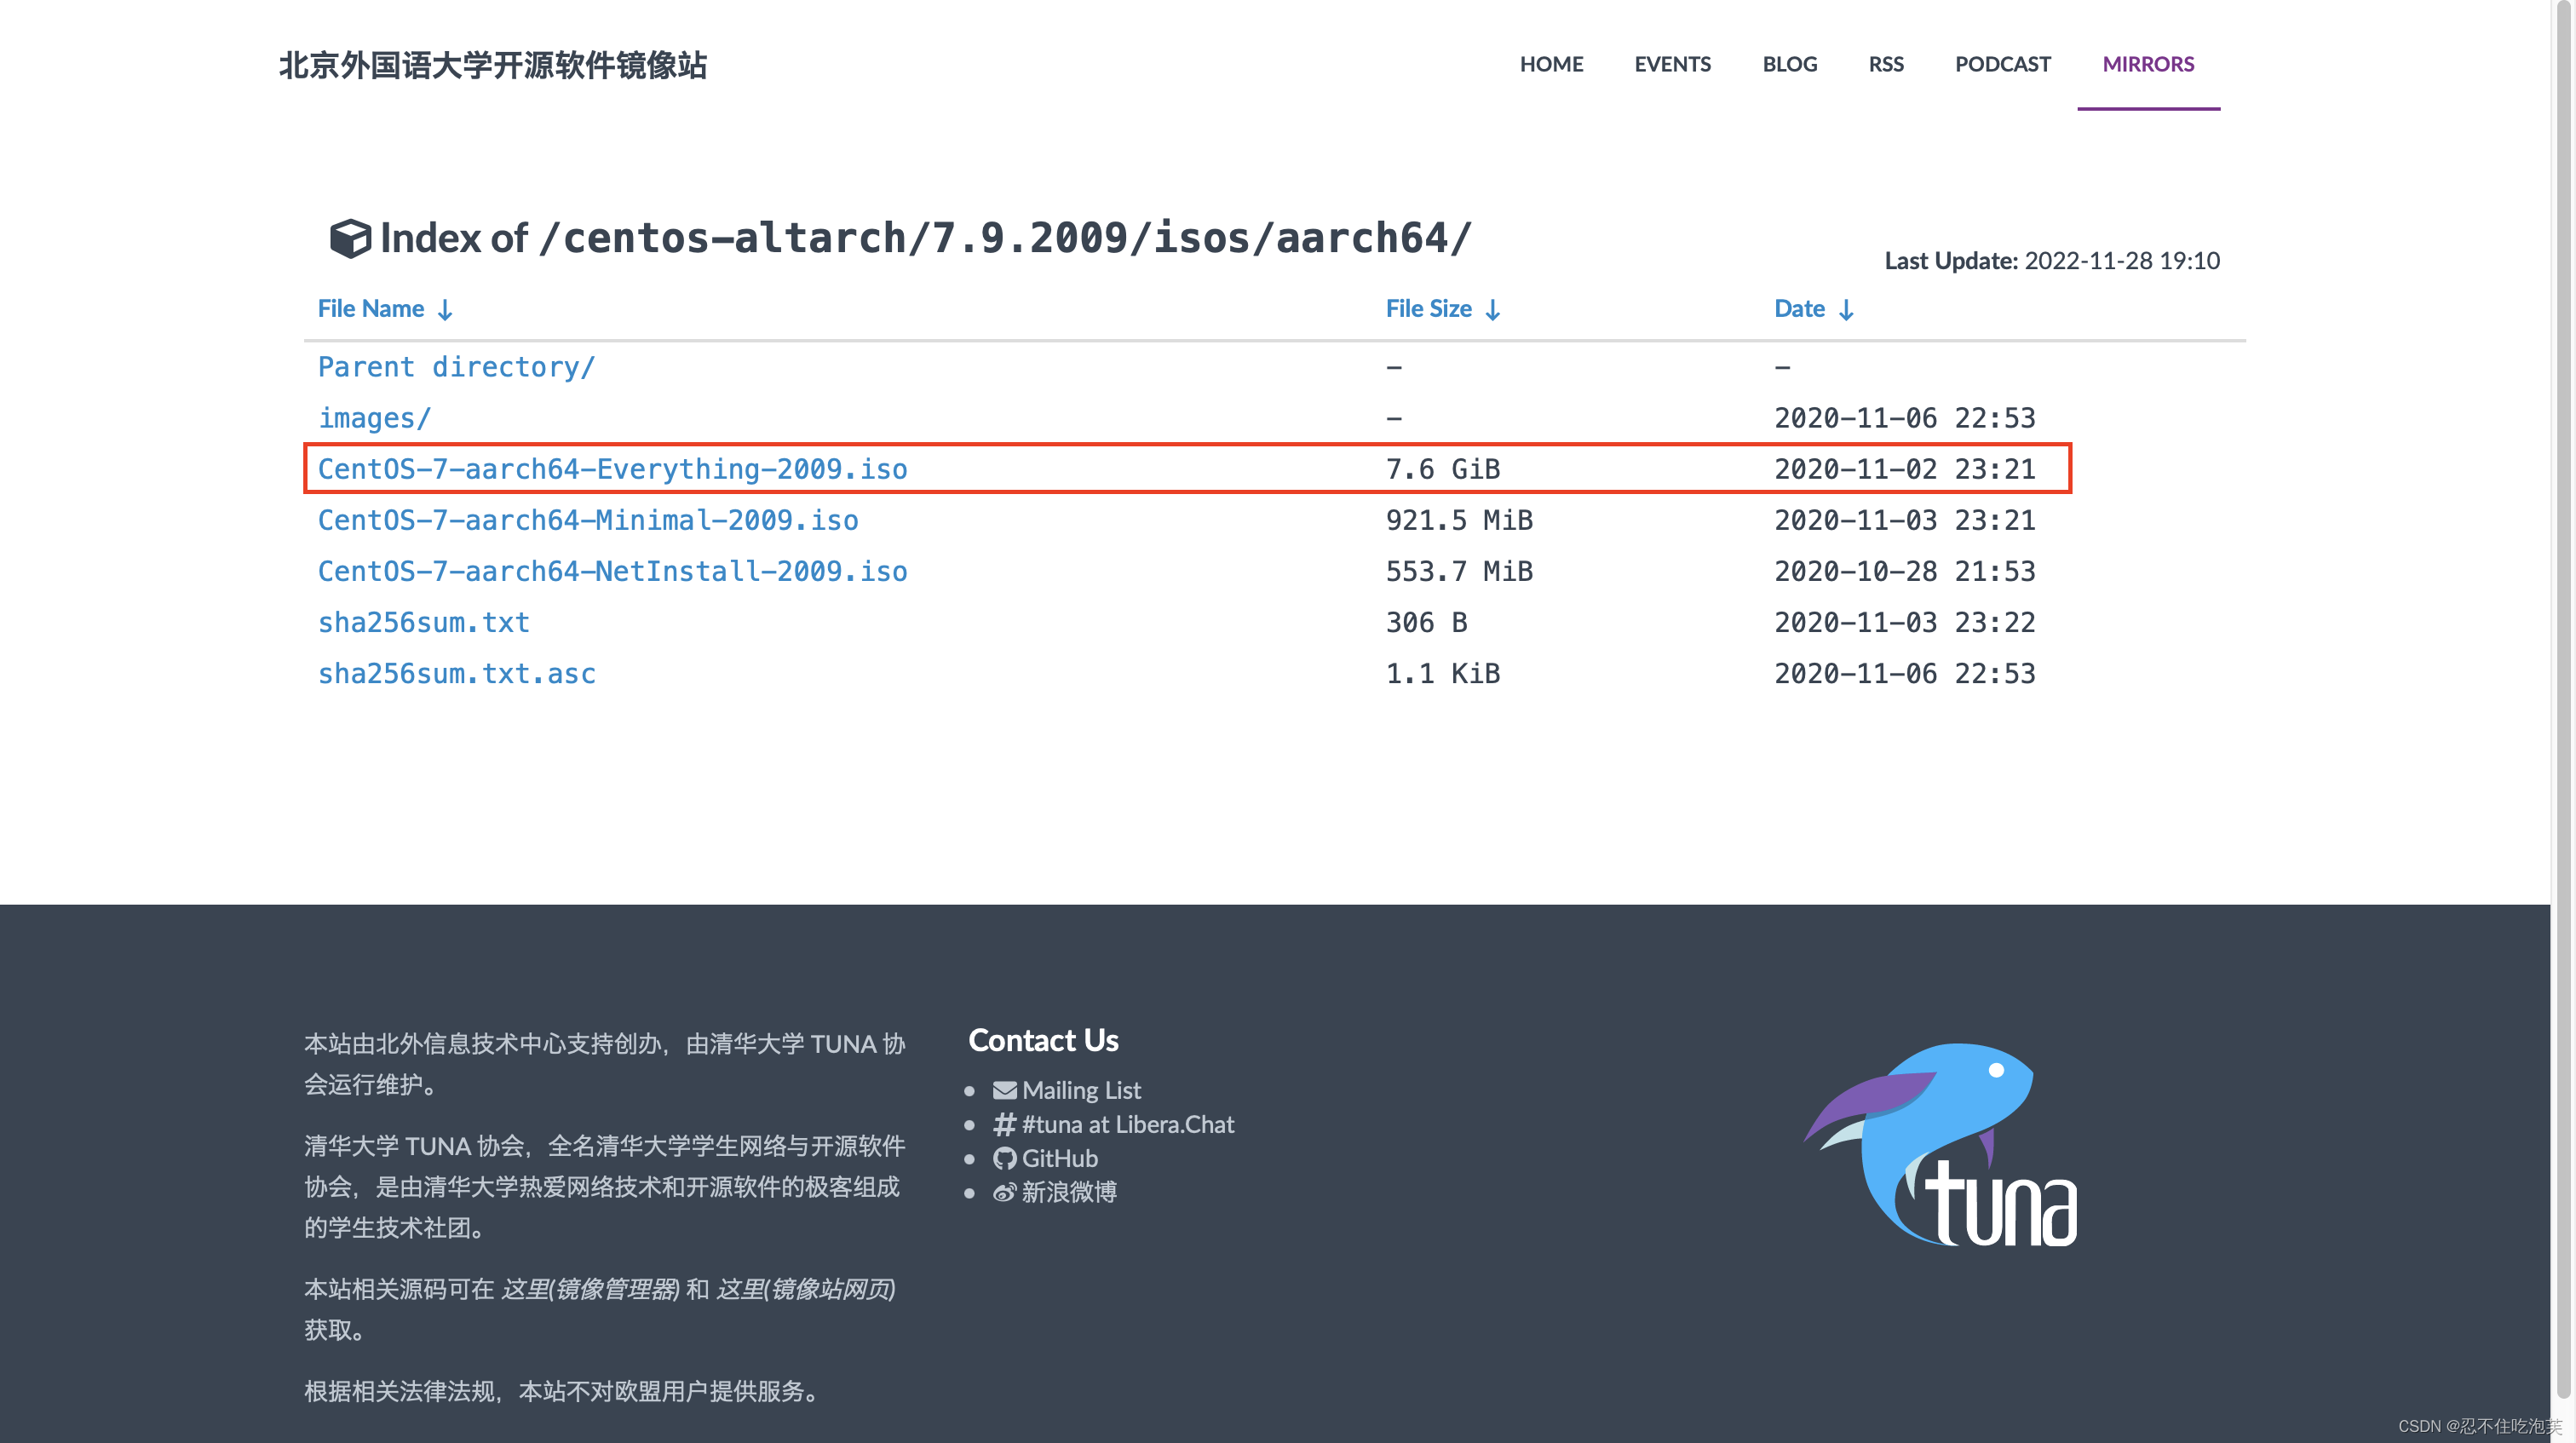
Task: Download CentOS-7-aarch64-Everything-2009.iso
Action: pos(612,469)
